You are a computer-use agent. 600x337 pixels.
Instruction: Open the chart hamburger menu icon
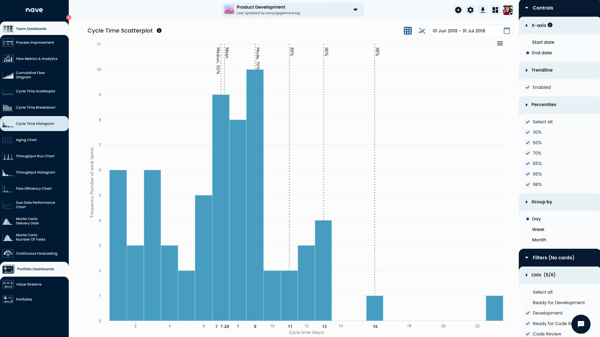tap(500, 43)
